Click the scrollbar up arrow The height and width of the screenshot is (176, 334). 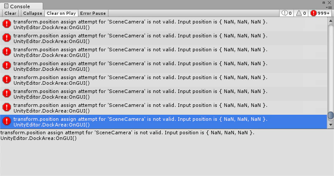tap(331, 21)
